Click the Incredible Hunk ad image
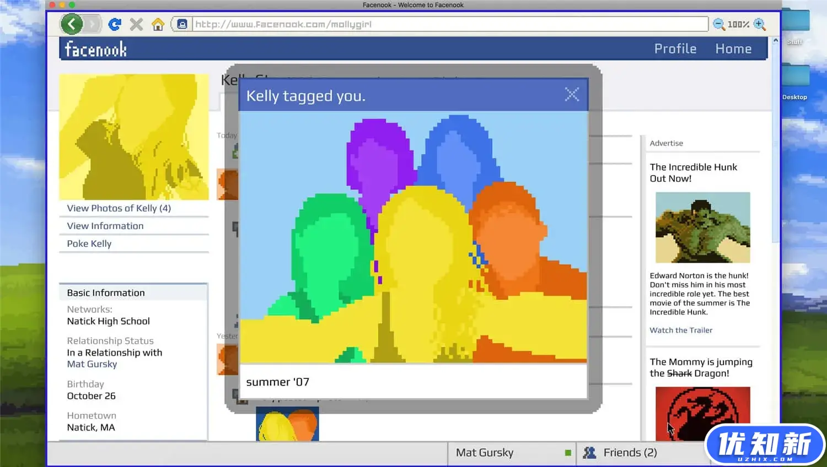 [x=702, y=227]
